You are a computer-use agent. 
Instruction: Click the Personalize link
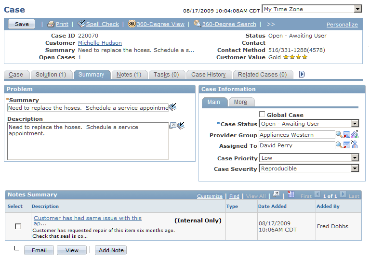click(342, 25)
